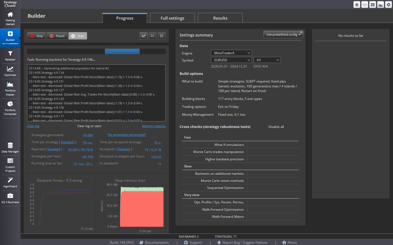Open Documentation in the footer
The width and height of the screenshot is (393, 245).
point(154,243)
